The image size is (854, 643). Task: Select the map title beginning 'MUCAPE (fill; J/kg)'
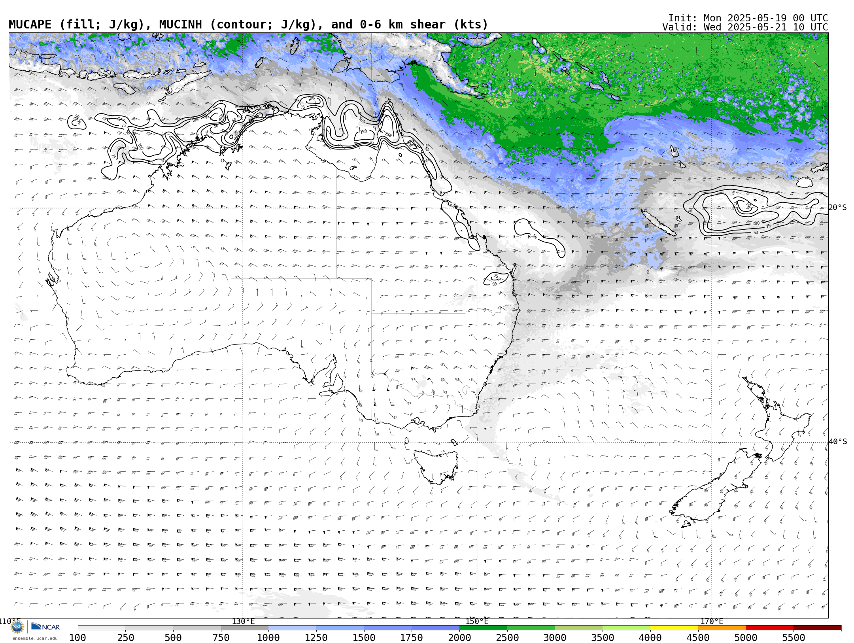coord(248,25)
